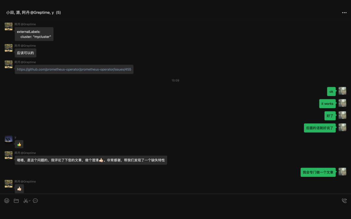Click 阿丹's avatar beside the GitHub link

point(8,64)
